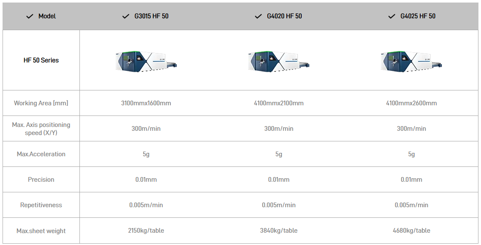Viewport: 481px width, 245px height.
Task: Click the checkmark next to G4020 HF 50
Action: pos(258,16)
